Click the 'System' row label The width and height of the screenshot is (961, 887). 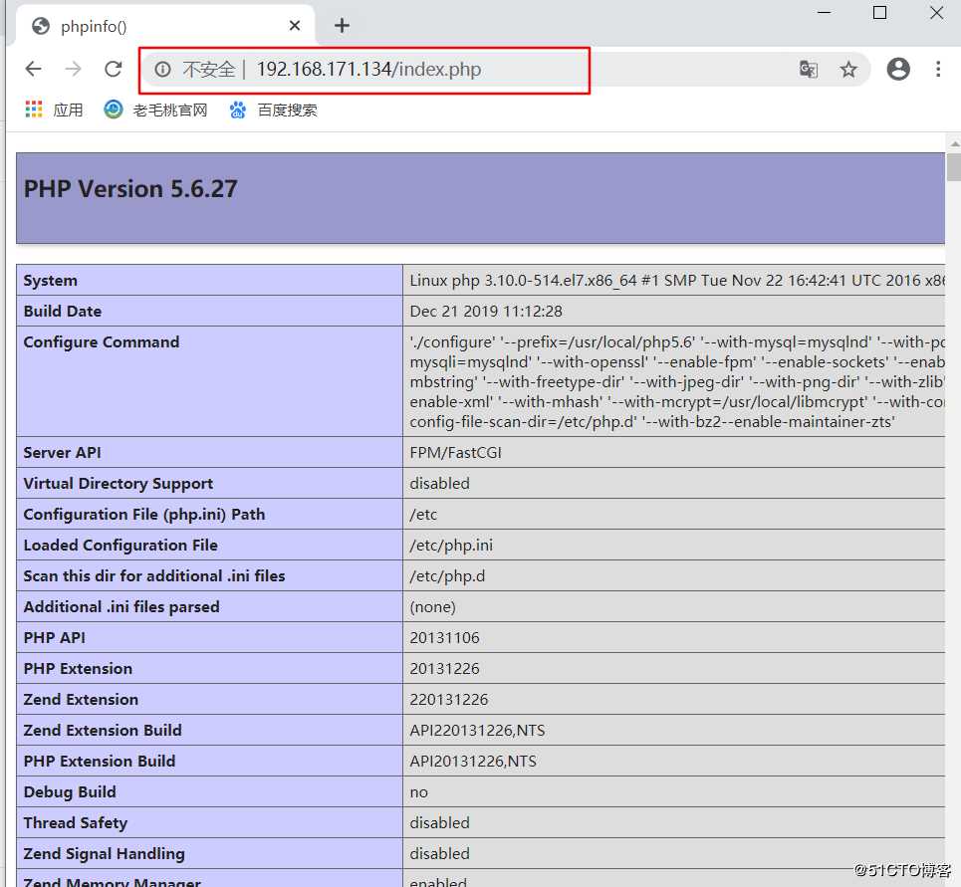(x=50, y=281)
